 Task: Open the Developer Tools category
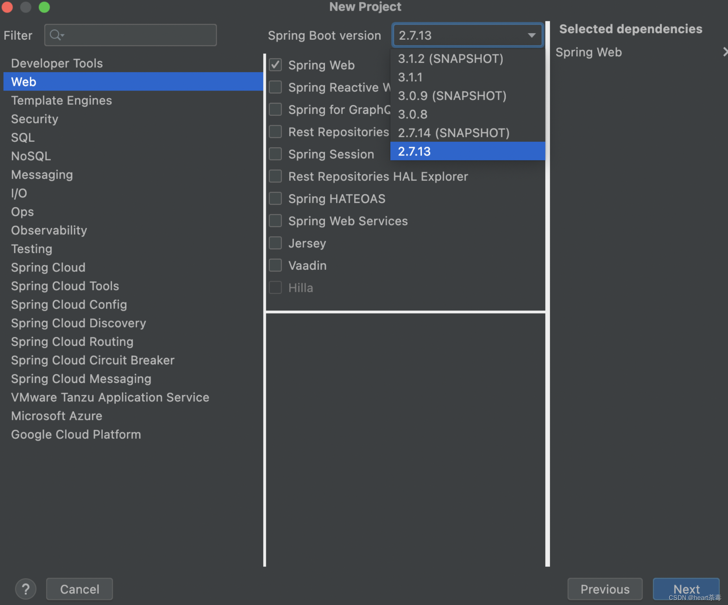(133, 63)
